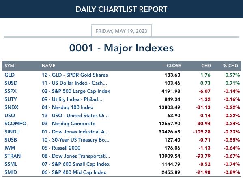Click the IWM ticker symbol
This screenshot has height=178, width=243.
10,148
